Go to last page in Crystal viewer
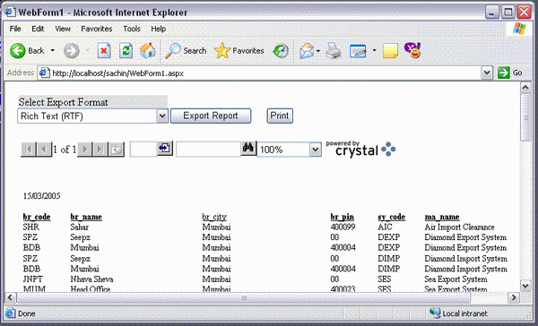538x326 pixels. point(100,150)
